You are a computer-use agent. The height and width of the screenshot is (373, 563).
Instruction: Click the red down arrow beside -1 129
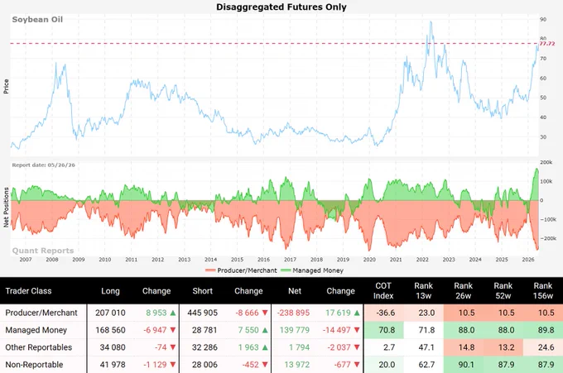[173, 365]
